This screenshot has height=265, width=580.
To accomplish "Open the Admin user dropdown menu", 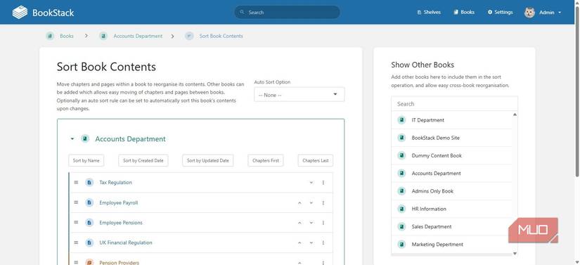I will tap(543, 12).
